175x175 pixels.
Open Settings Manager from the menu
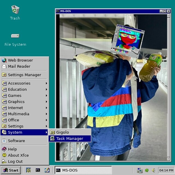tap(24, 75)
